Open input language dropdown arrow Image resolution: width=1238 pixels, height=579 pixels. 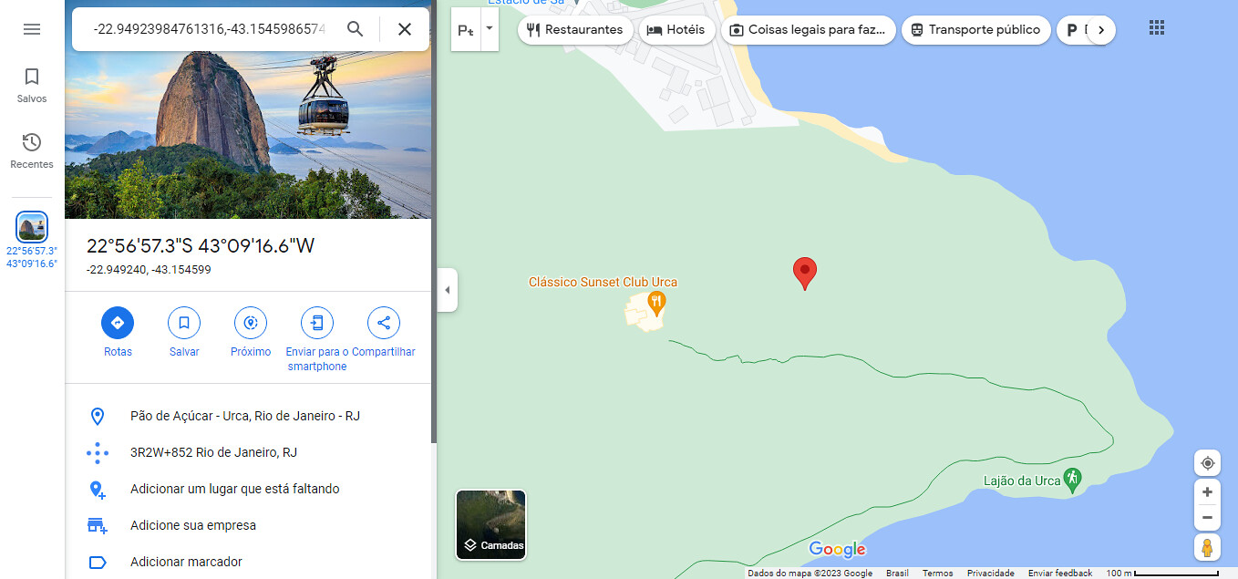pos(489,28)
